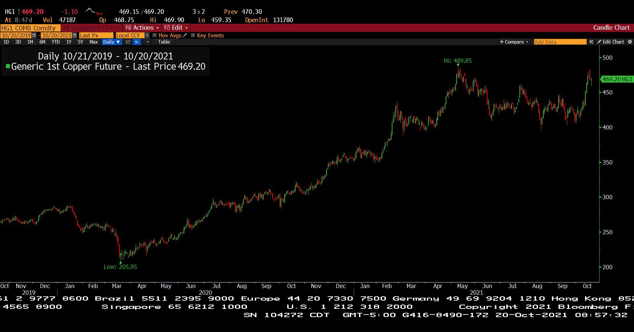Click the Op value 468.75

coord(124,20)
